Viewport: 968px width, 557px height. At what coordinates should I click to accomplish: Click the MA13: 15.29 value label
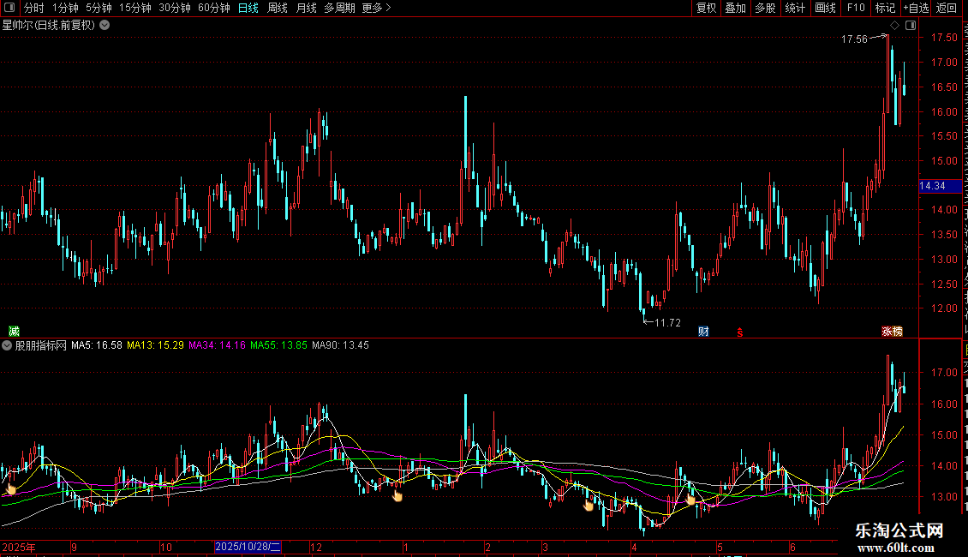coord(156,346)
